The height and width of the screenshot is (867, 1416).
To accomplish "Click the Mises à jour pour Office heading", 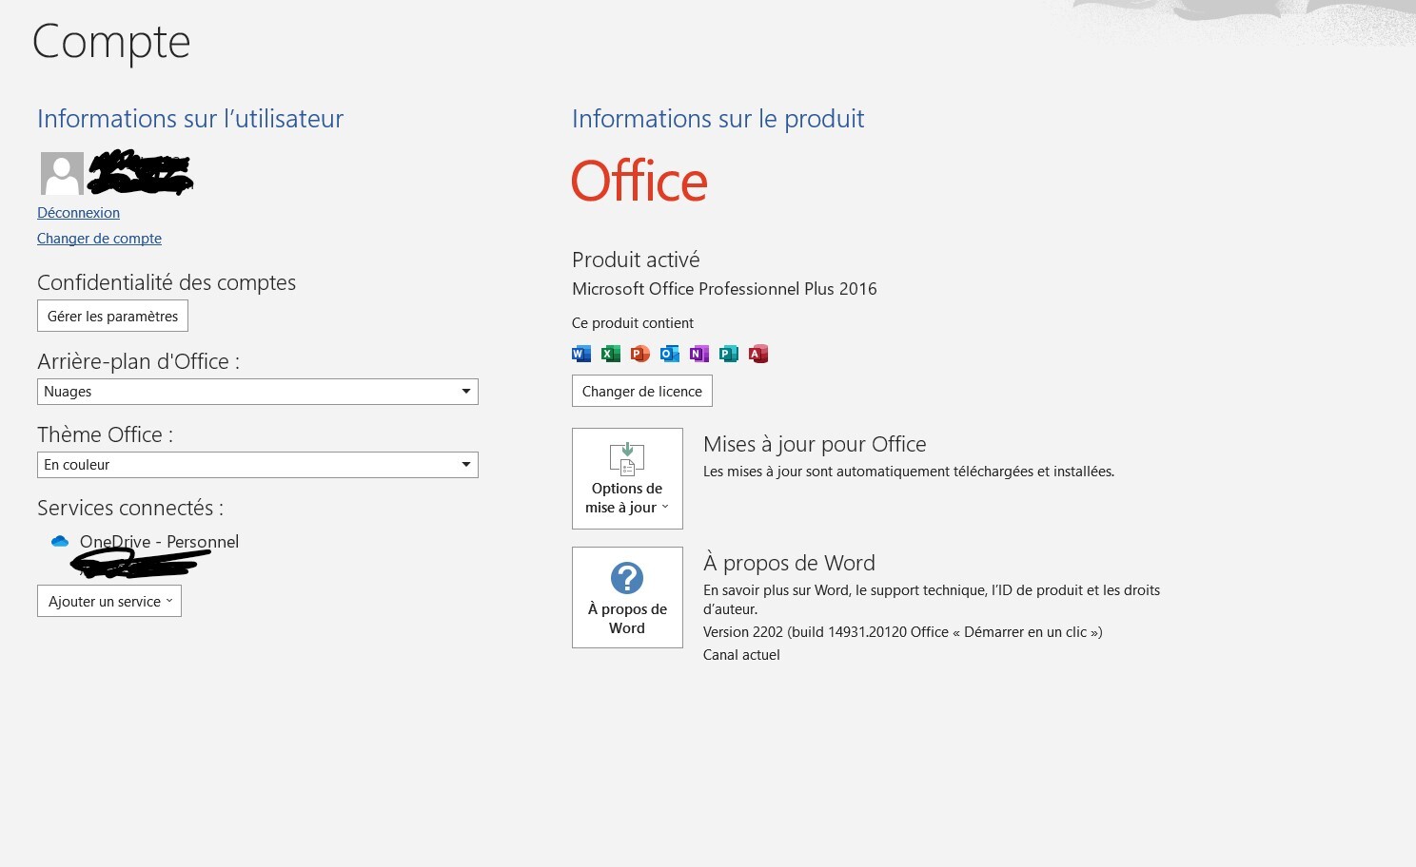I will (815, 444).
